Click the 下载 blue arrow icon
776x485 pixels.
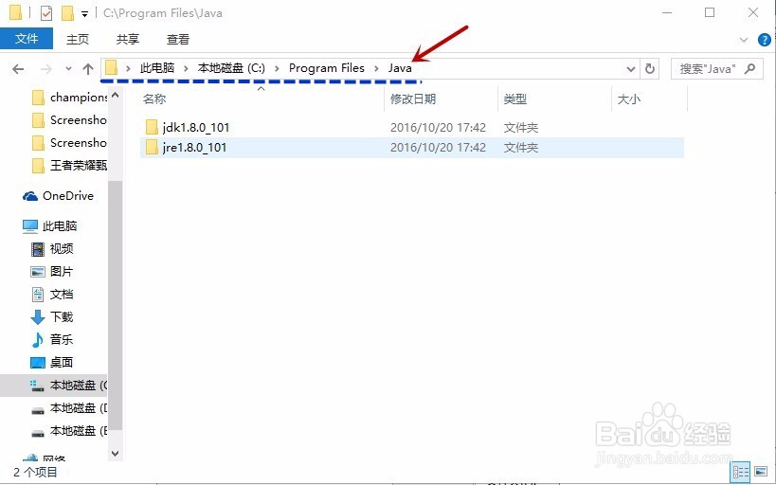pyautogui.click(x=38, y=317)
